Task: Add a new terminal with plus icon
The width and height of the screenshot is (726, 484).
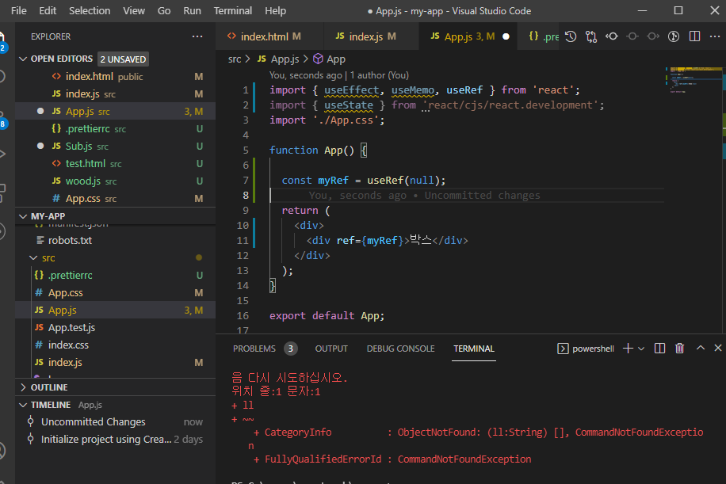Action: tap(628, 349)
